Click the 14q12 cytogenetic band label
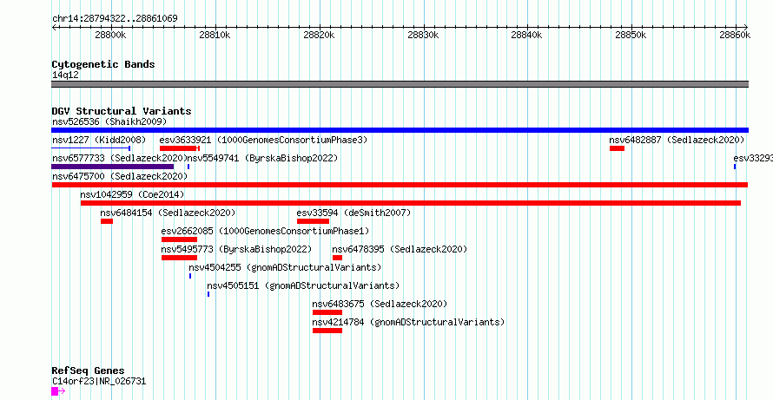The width and height of the screenshot is (773, 400). [65, 75]
